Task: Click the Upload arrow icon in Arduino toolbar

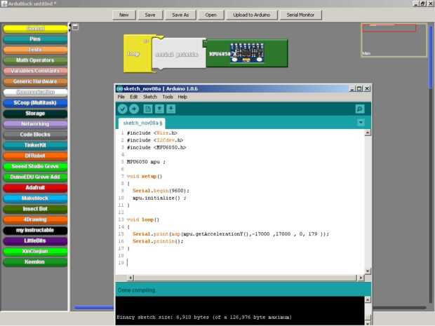Action: coord(134,109)
